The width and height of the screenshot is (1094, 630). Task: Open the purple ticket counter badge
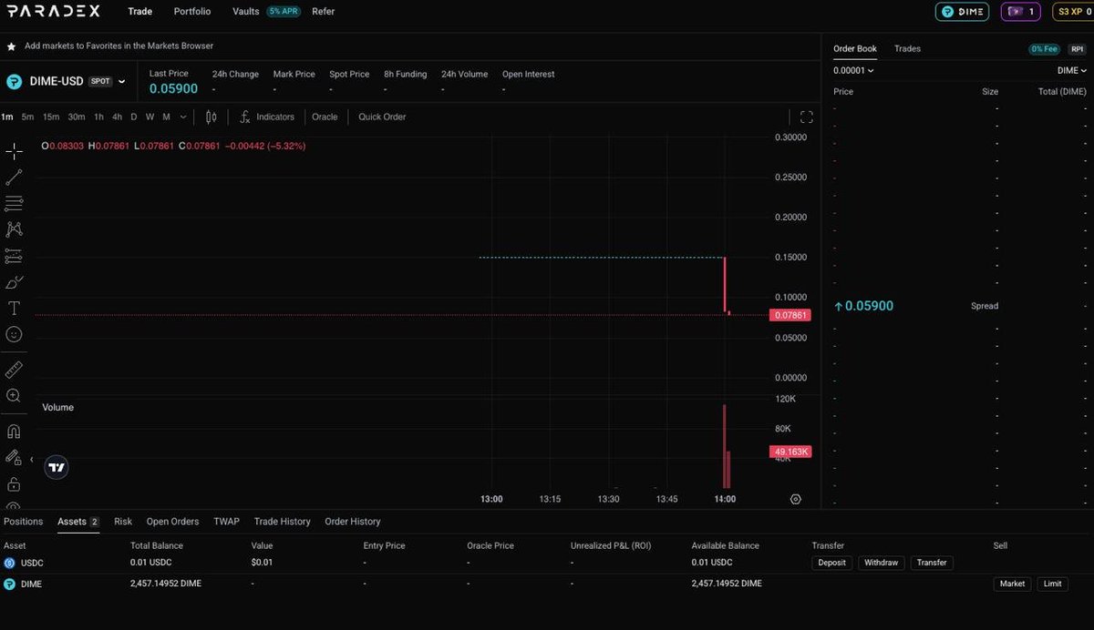click(x=1021, y=12)
